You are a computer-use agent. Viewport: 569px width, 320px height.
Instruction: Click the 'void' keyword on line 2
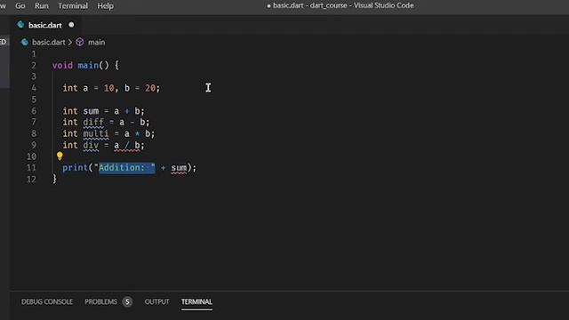62,65
